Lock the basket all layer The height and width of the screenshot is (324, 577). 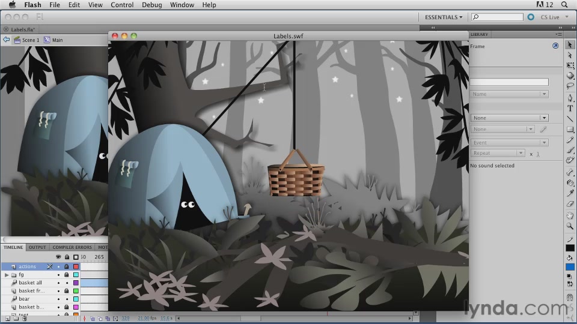click(x=67, y=283)
